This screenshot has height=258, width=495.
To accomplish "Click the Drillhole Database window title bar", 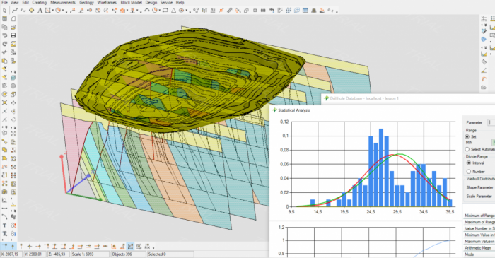I will click(x=408, y=98).
